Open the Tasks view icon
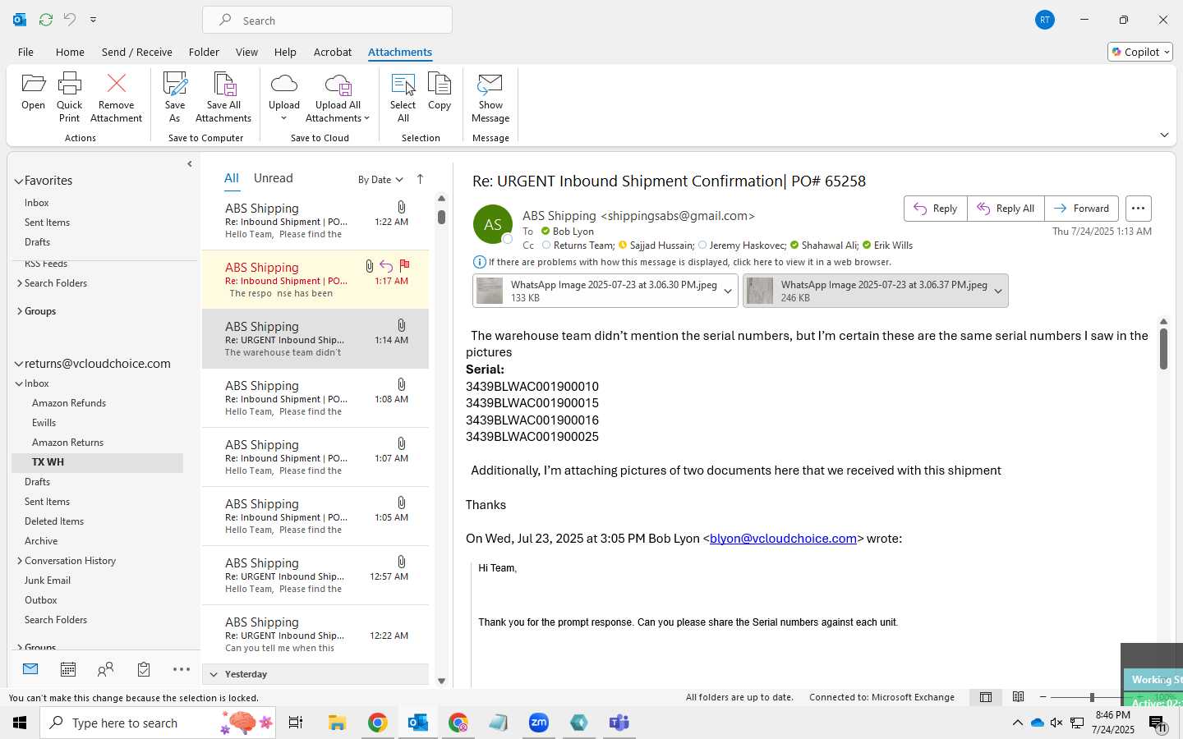Viewport: 1183px width, 739px height. click(x=144, y=669)
